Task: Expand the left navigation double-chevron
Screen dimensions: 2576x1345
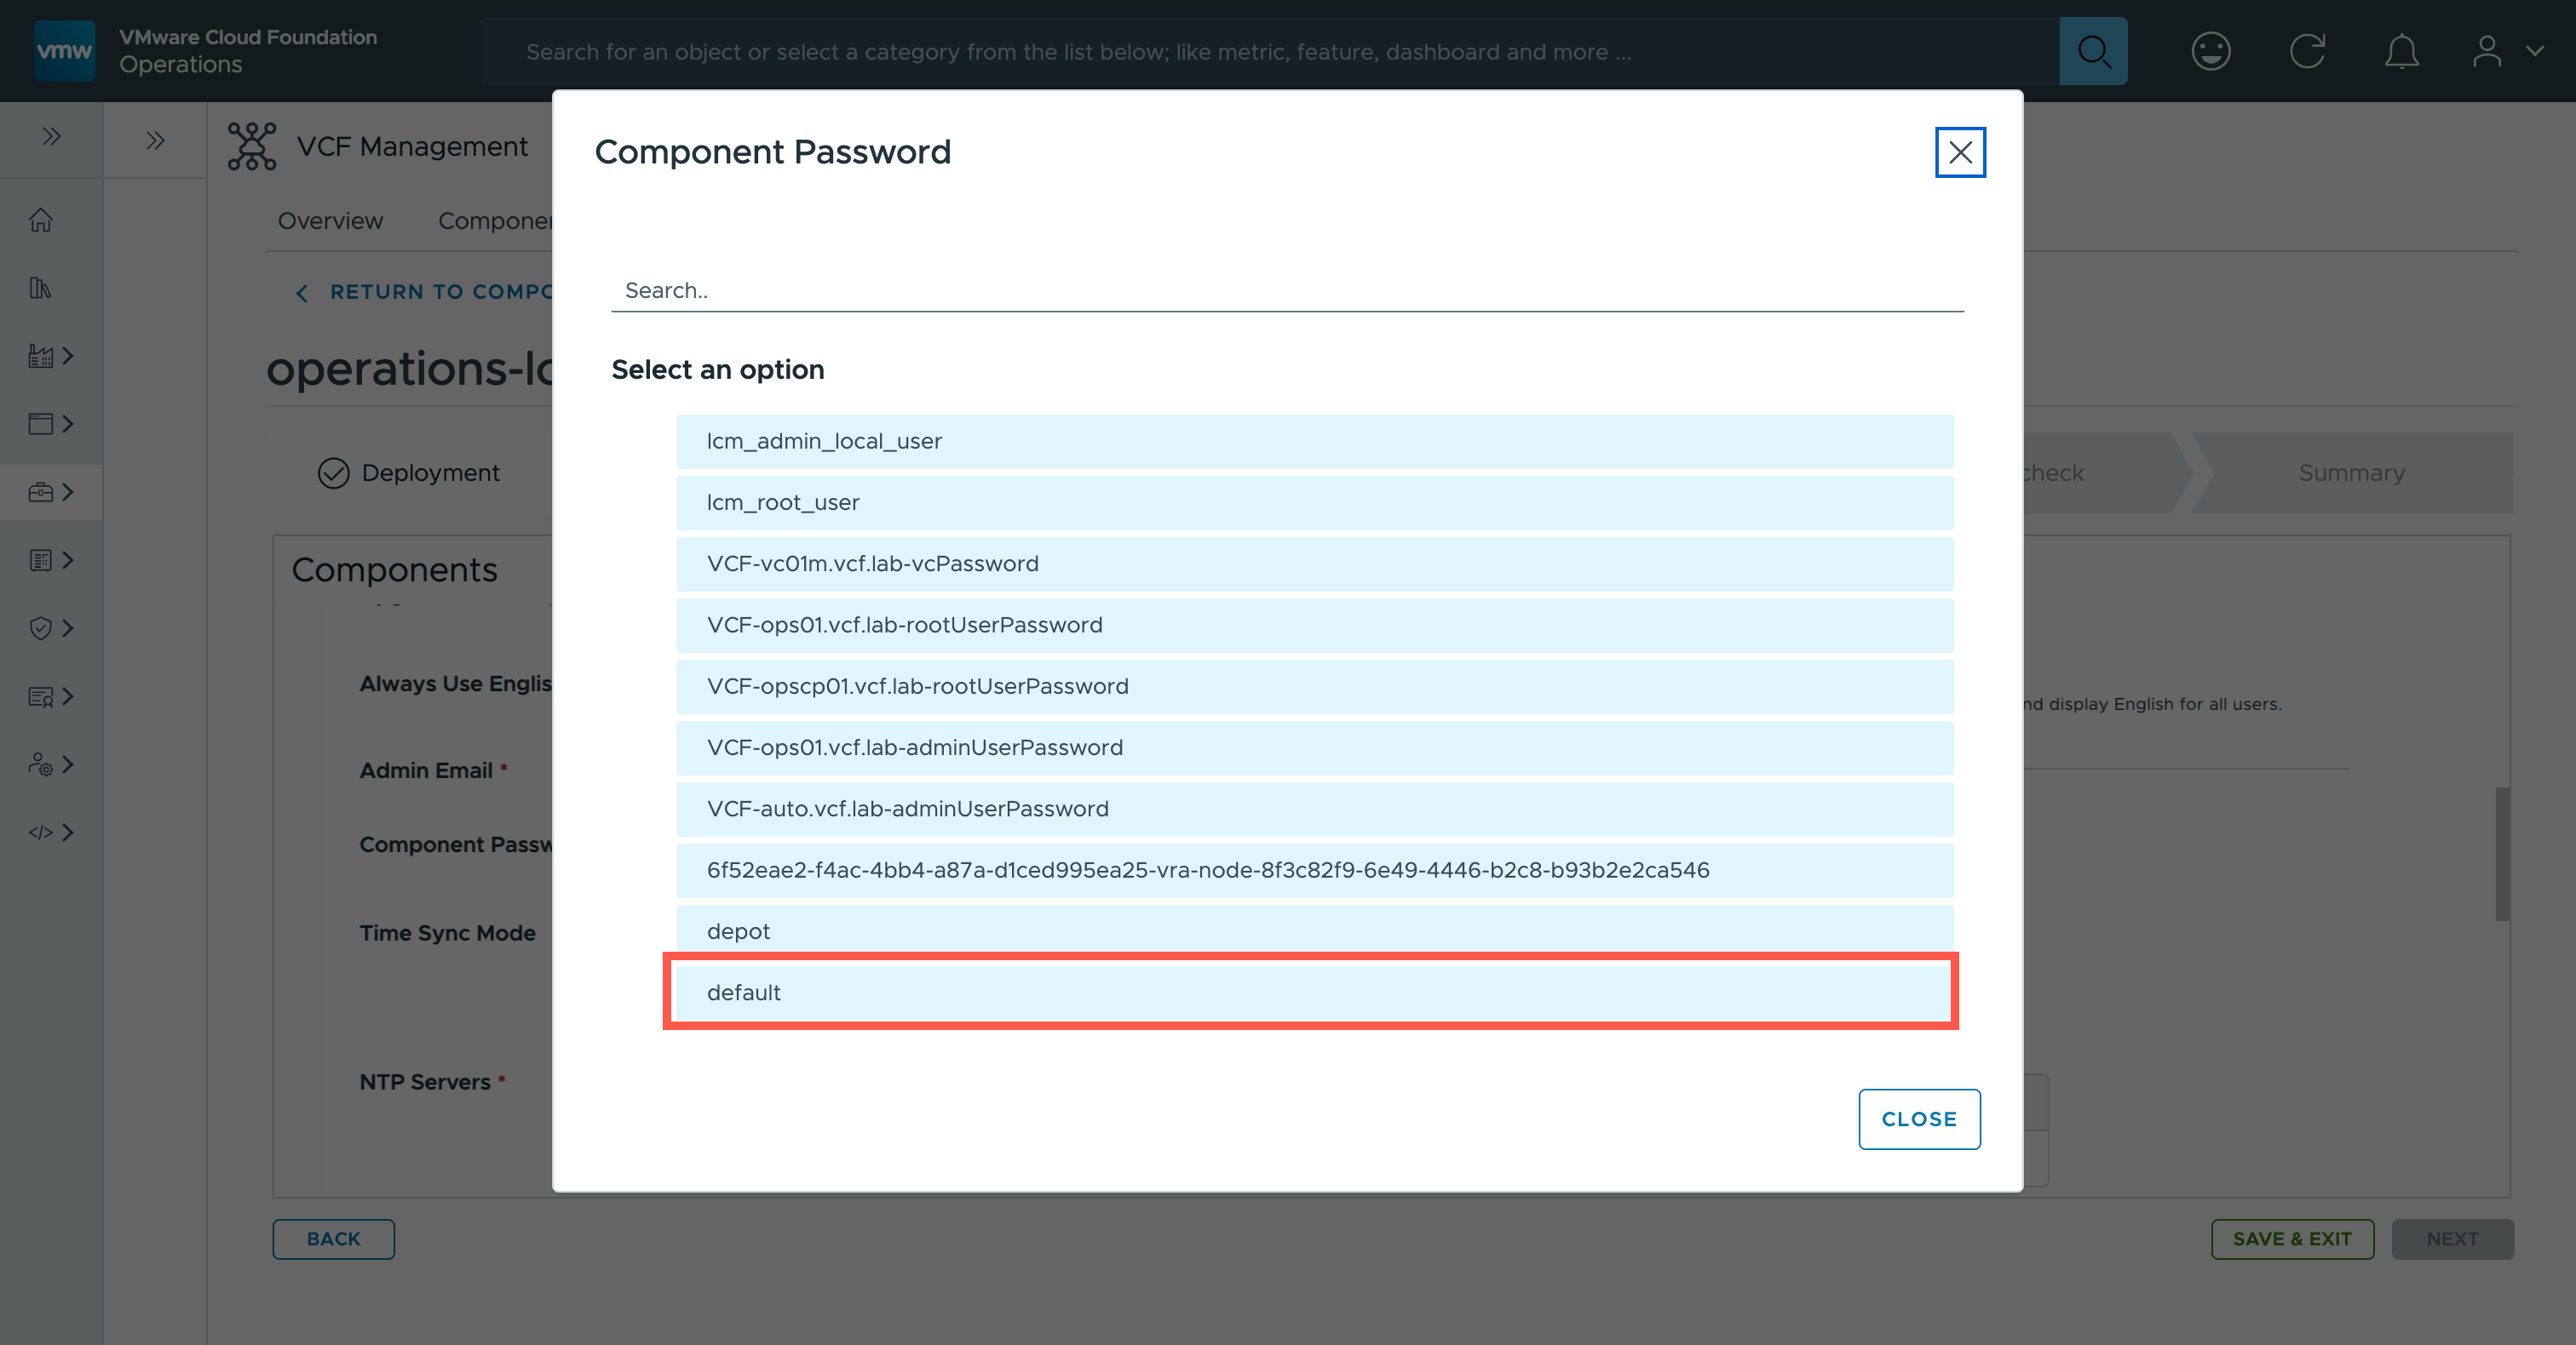Action: coord(51,137)
